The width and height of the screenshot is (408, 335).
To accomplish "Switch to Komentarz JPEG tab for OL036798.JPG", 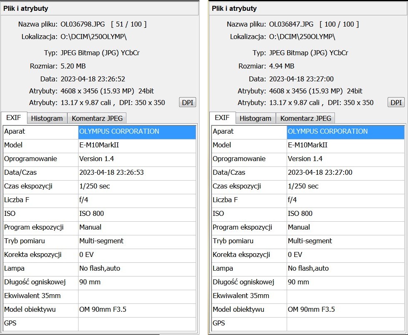I will pyautogui.click(x=97, y=118).
